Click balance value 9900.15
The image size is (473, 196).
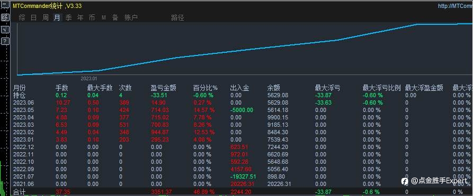point(278,117)
